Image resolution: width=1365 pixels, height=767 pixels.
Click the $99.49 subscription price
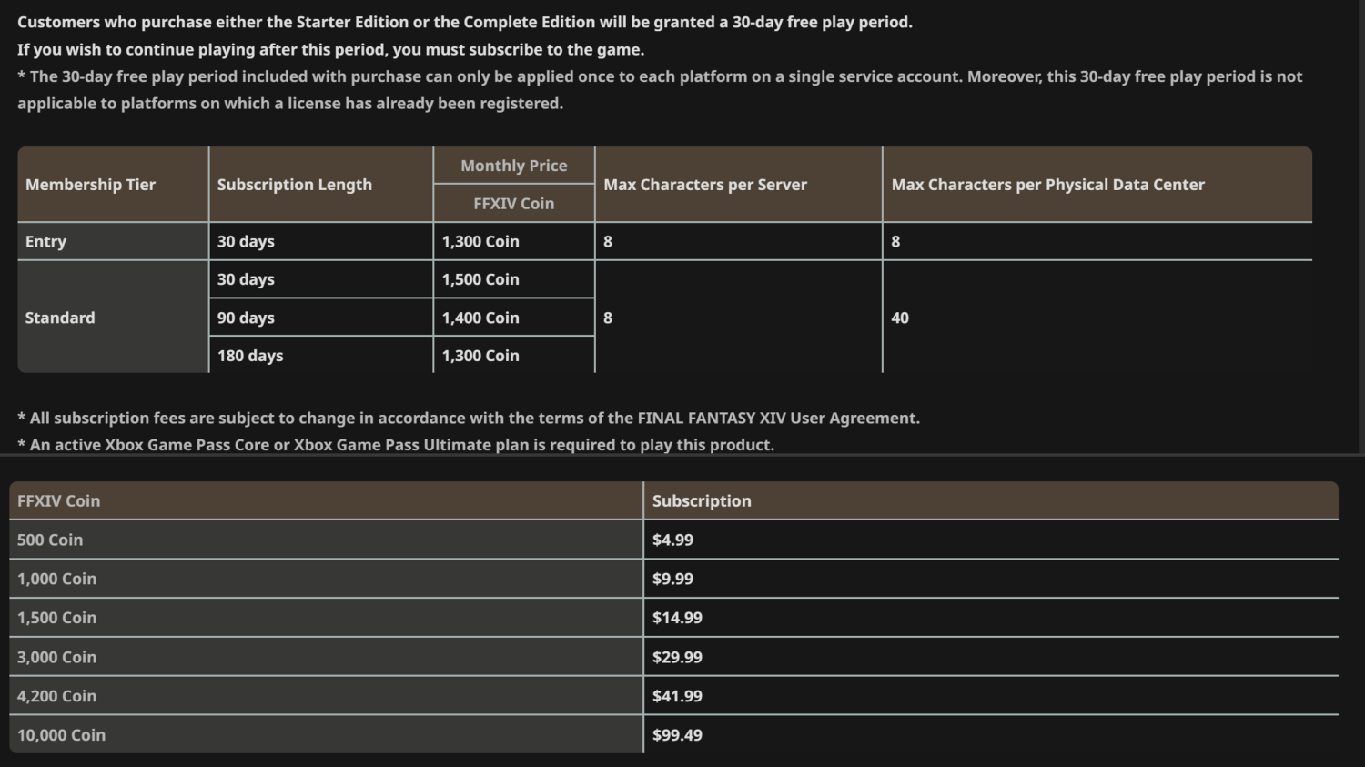(x=677, y=735)
